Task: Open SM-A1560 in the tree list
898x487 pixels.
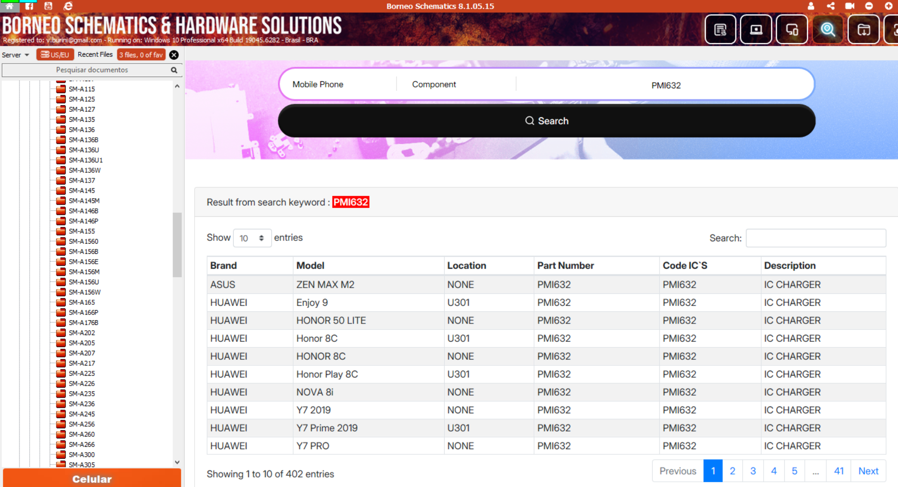Action: coord(84,241)
